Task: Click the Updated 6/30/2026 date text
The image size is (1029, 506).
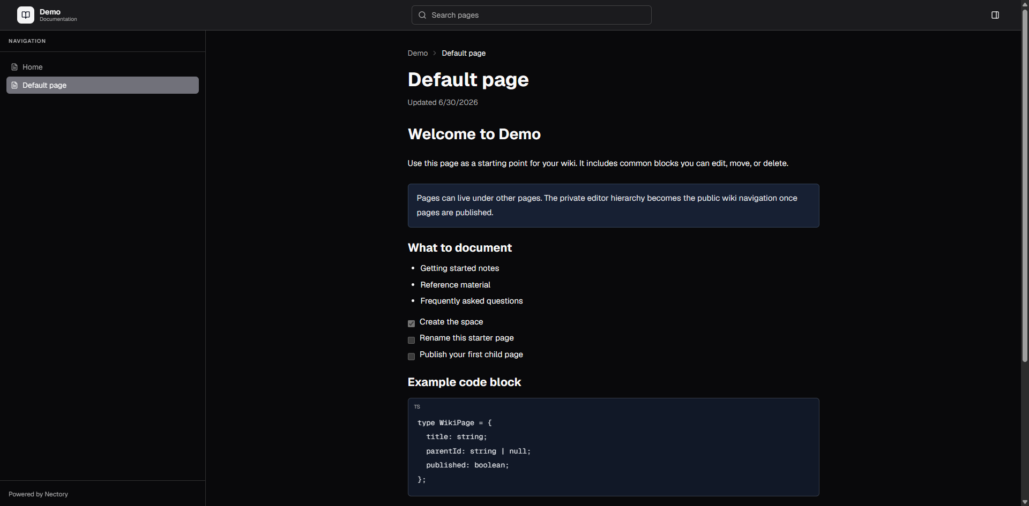Action: click(442, 102)
